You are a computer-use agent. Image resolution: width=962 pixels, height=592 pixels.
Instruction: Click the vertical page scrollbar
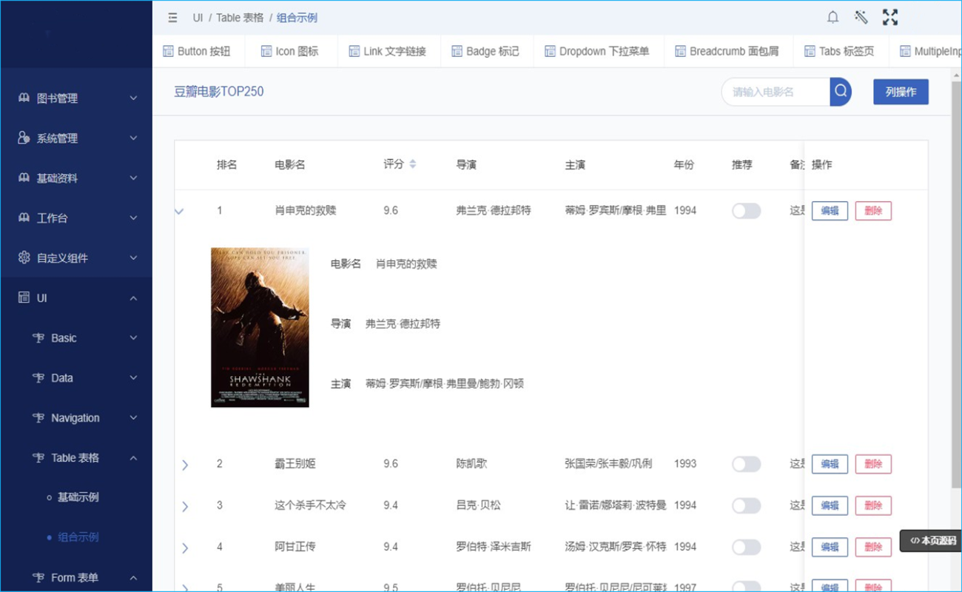point(956,296)
